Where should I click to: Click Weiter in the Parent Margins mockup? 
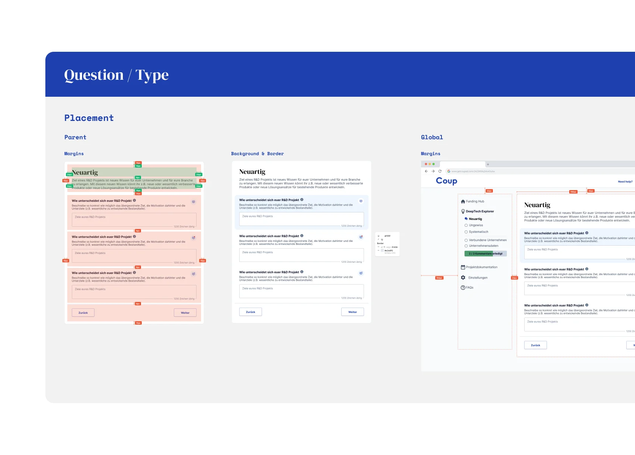[x=185, y=313]
